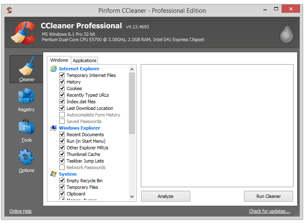305x223 pixels.
Task: Uncheck Temporary Internet Files
Action: point(62,75)
